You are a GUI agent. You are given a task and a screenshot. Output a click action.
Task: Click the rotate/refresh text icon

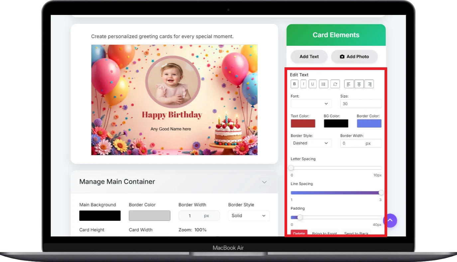335,84
